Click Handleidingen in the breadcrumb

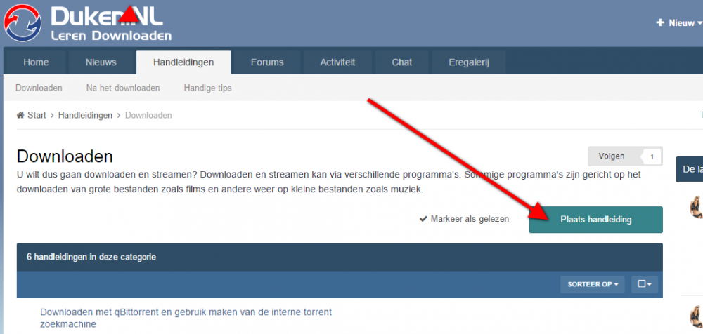point(85,115)
